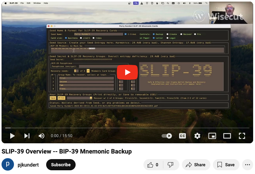Skip to the next video
255x174 pixels.
tap(27, 136)
